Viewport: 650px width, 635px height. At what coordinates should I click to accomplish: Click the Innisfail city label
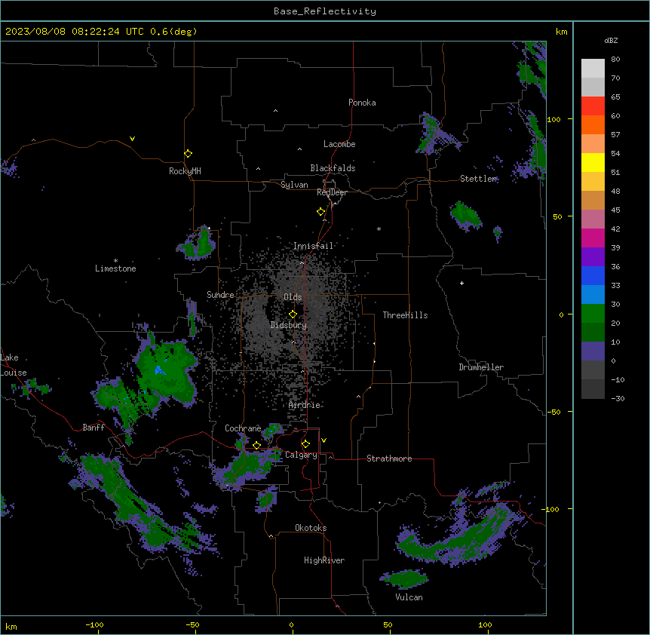(313, 246)
